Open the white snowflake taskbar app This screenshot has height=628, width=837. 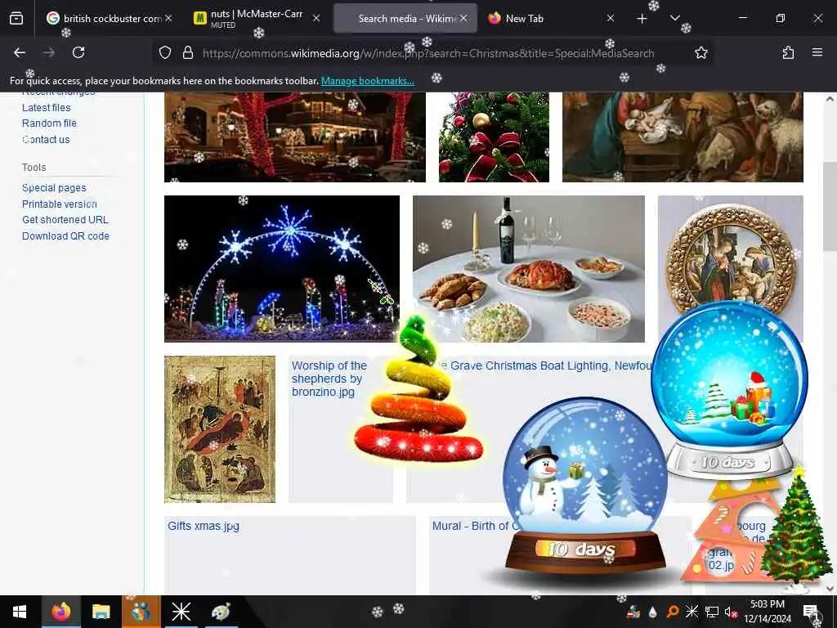coord(181,612)
